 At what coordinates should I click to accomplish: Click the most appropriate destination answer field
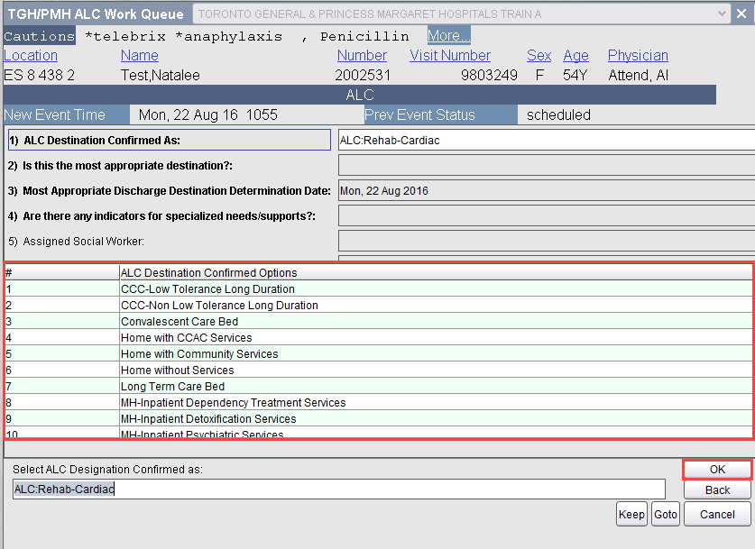(547, 166)
